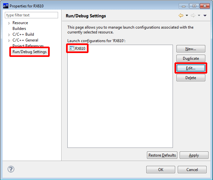Expand the C/C++ General node
Screen dimensions: 213x180
(x=9, y=40)
